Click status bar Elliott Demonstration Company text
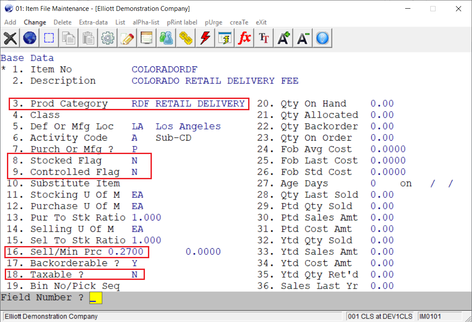The width and height of the screenshot is (472, 322). 51,317
